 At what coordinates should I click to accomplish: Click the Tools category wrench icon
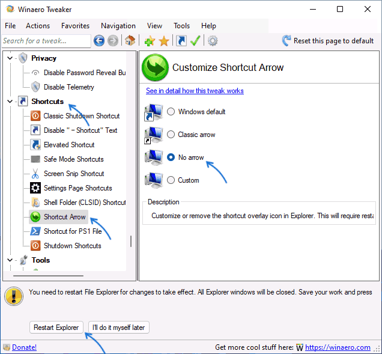coord(23,260)
